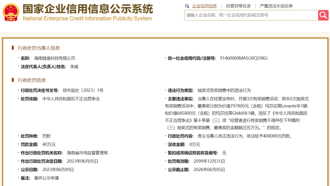Click the decision document number 琼市监处〔2023〕1号
330x186 pixels.
click(83, 90)
